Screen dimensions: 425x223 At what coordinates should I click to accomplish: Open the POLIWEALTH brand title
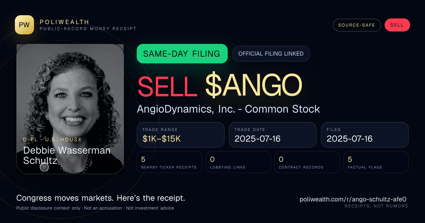pos(65,22)
